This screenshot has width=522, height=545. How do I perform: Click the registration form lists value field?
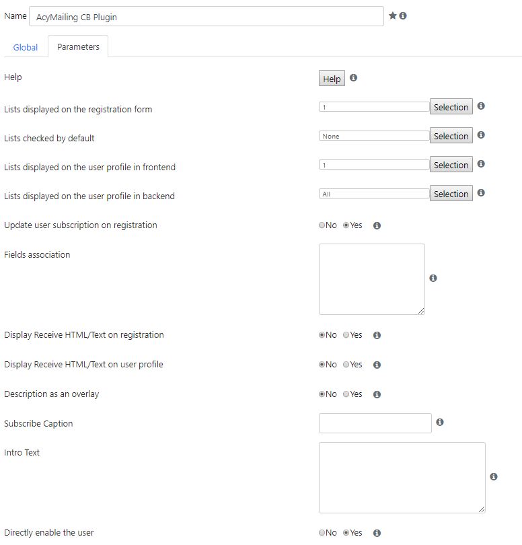click(x=374, y=107)
